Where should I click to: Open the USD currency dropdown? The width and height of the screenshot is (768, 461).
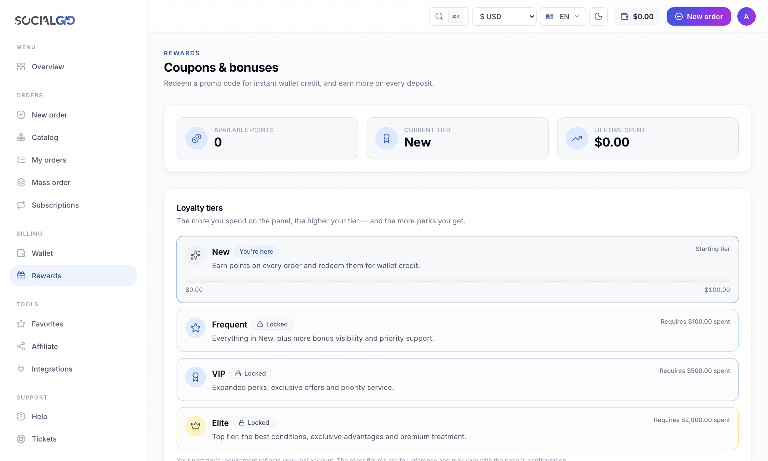point(504,16)
